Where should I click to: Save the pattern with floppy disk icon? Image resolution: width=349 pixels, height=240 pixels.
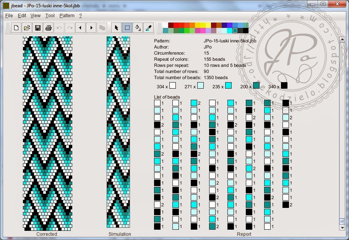[37, 28]
